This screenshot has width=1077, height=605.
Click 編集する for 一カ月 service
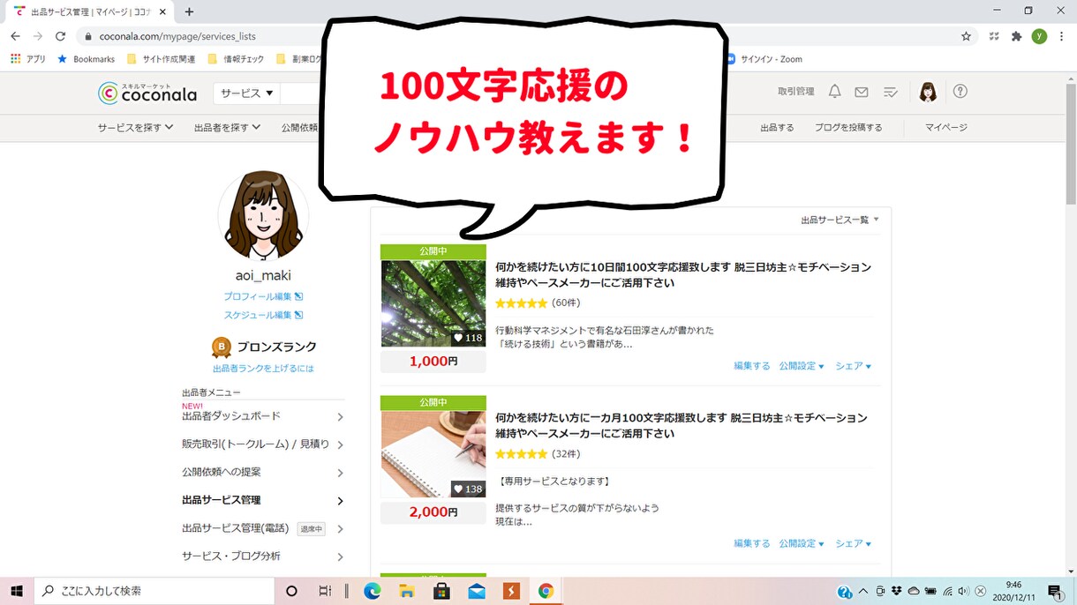tap(752, 543)
